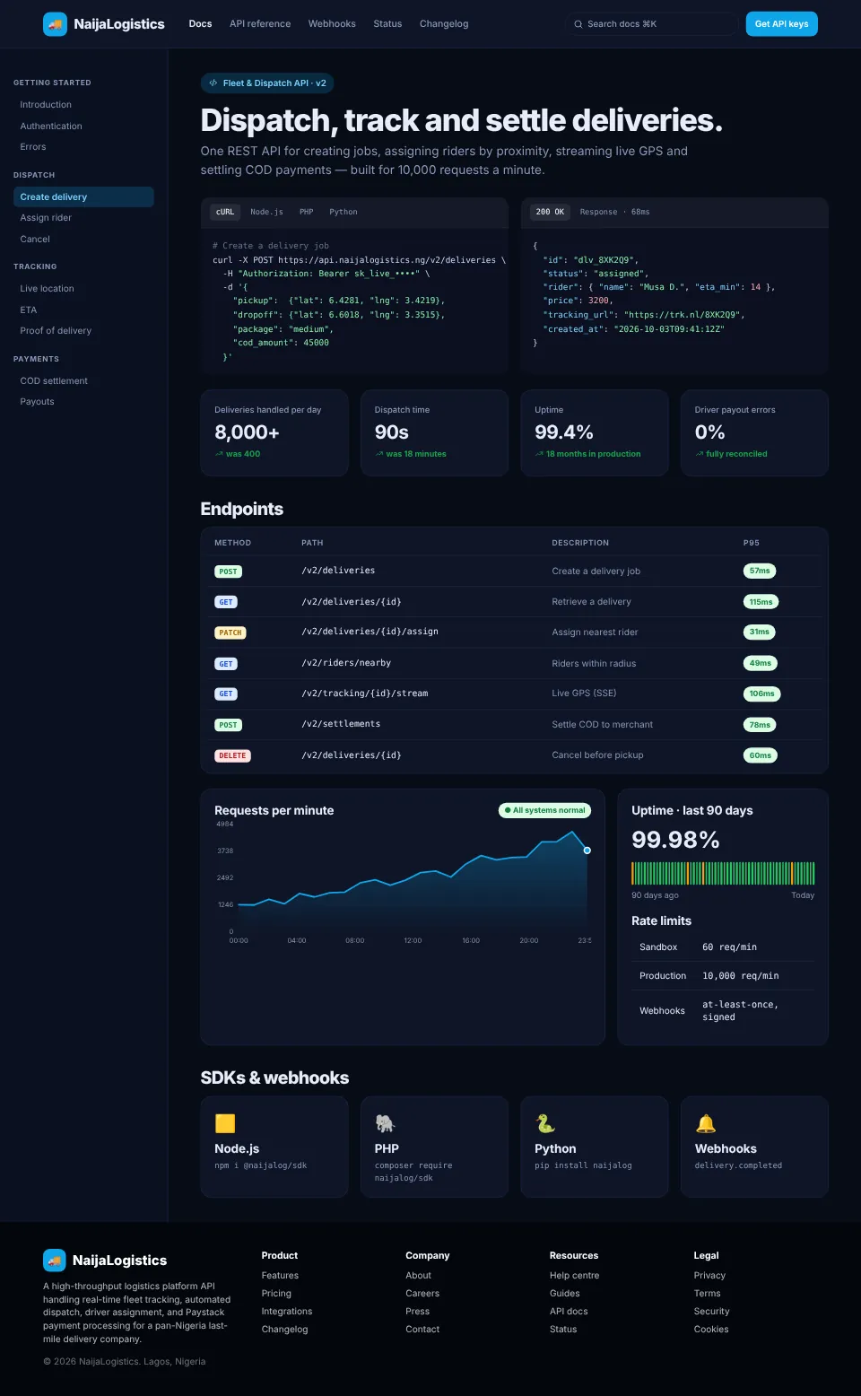Screen dimensions: 861x1396
Task: Click the PATCH method badge
Action: click(x=230, y=633)
